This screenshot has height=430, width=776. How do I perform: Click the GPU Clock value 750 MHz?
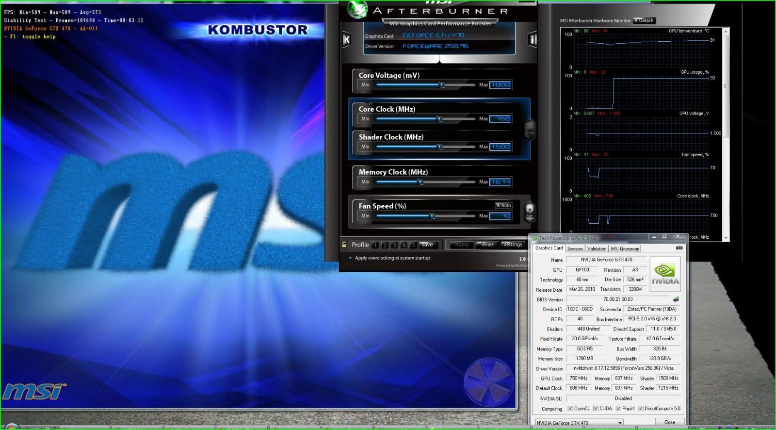tap(579, 379)
